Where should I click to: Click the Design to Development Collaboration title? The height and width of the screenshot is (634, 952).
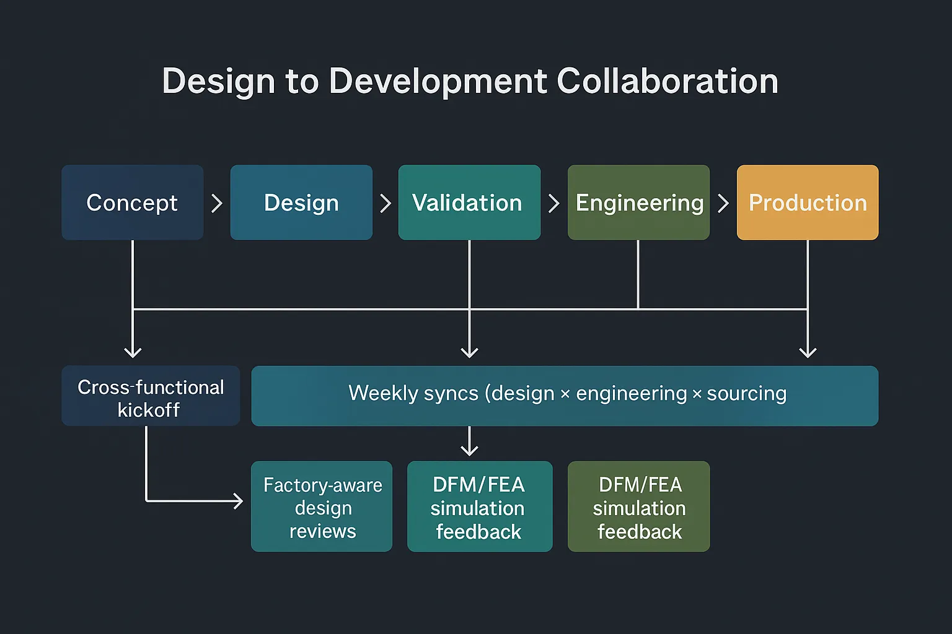point(470,81)
